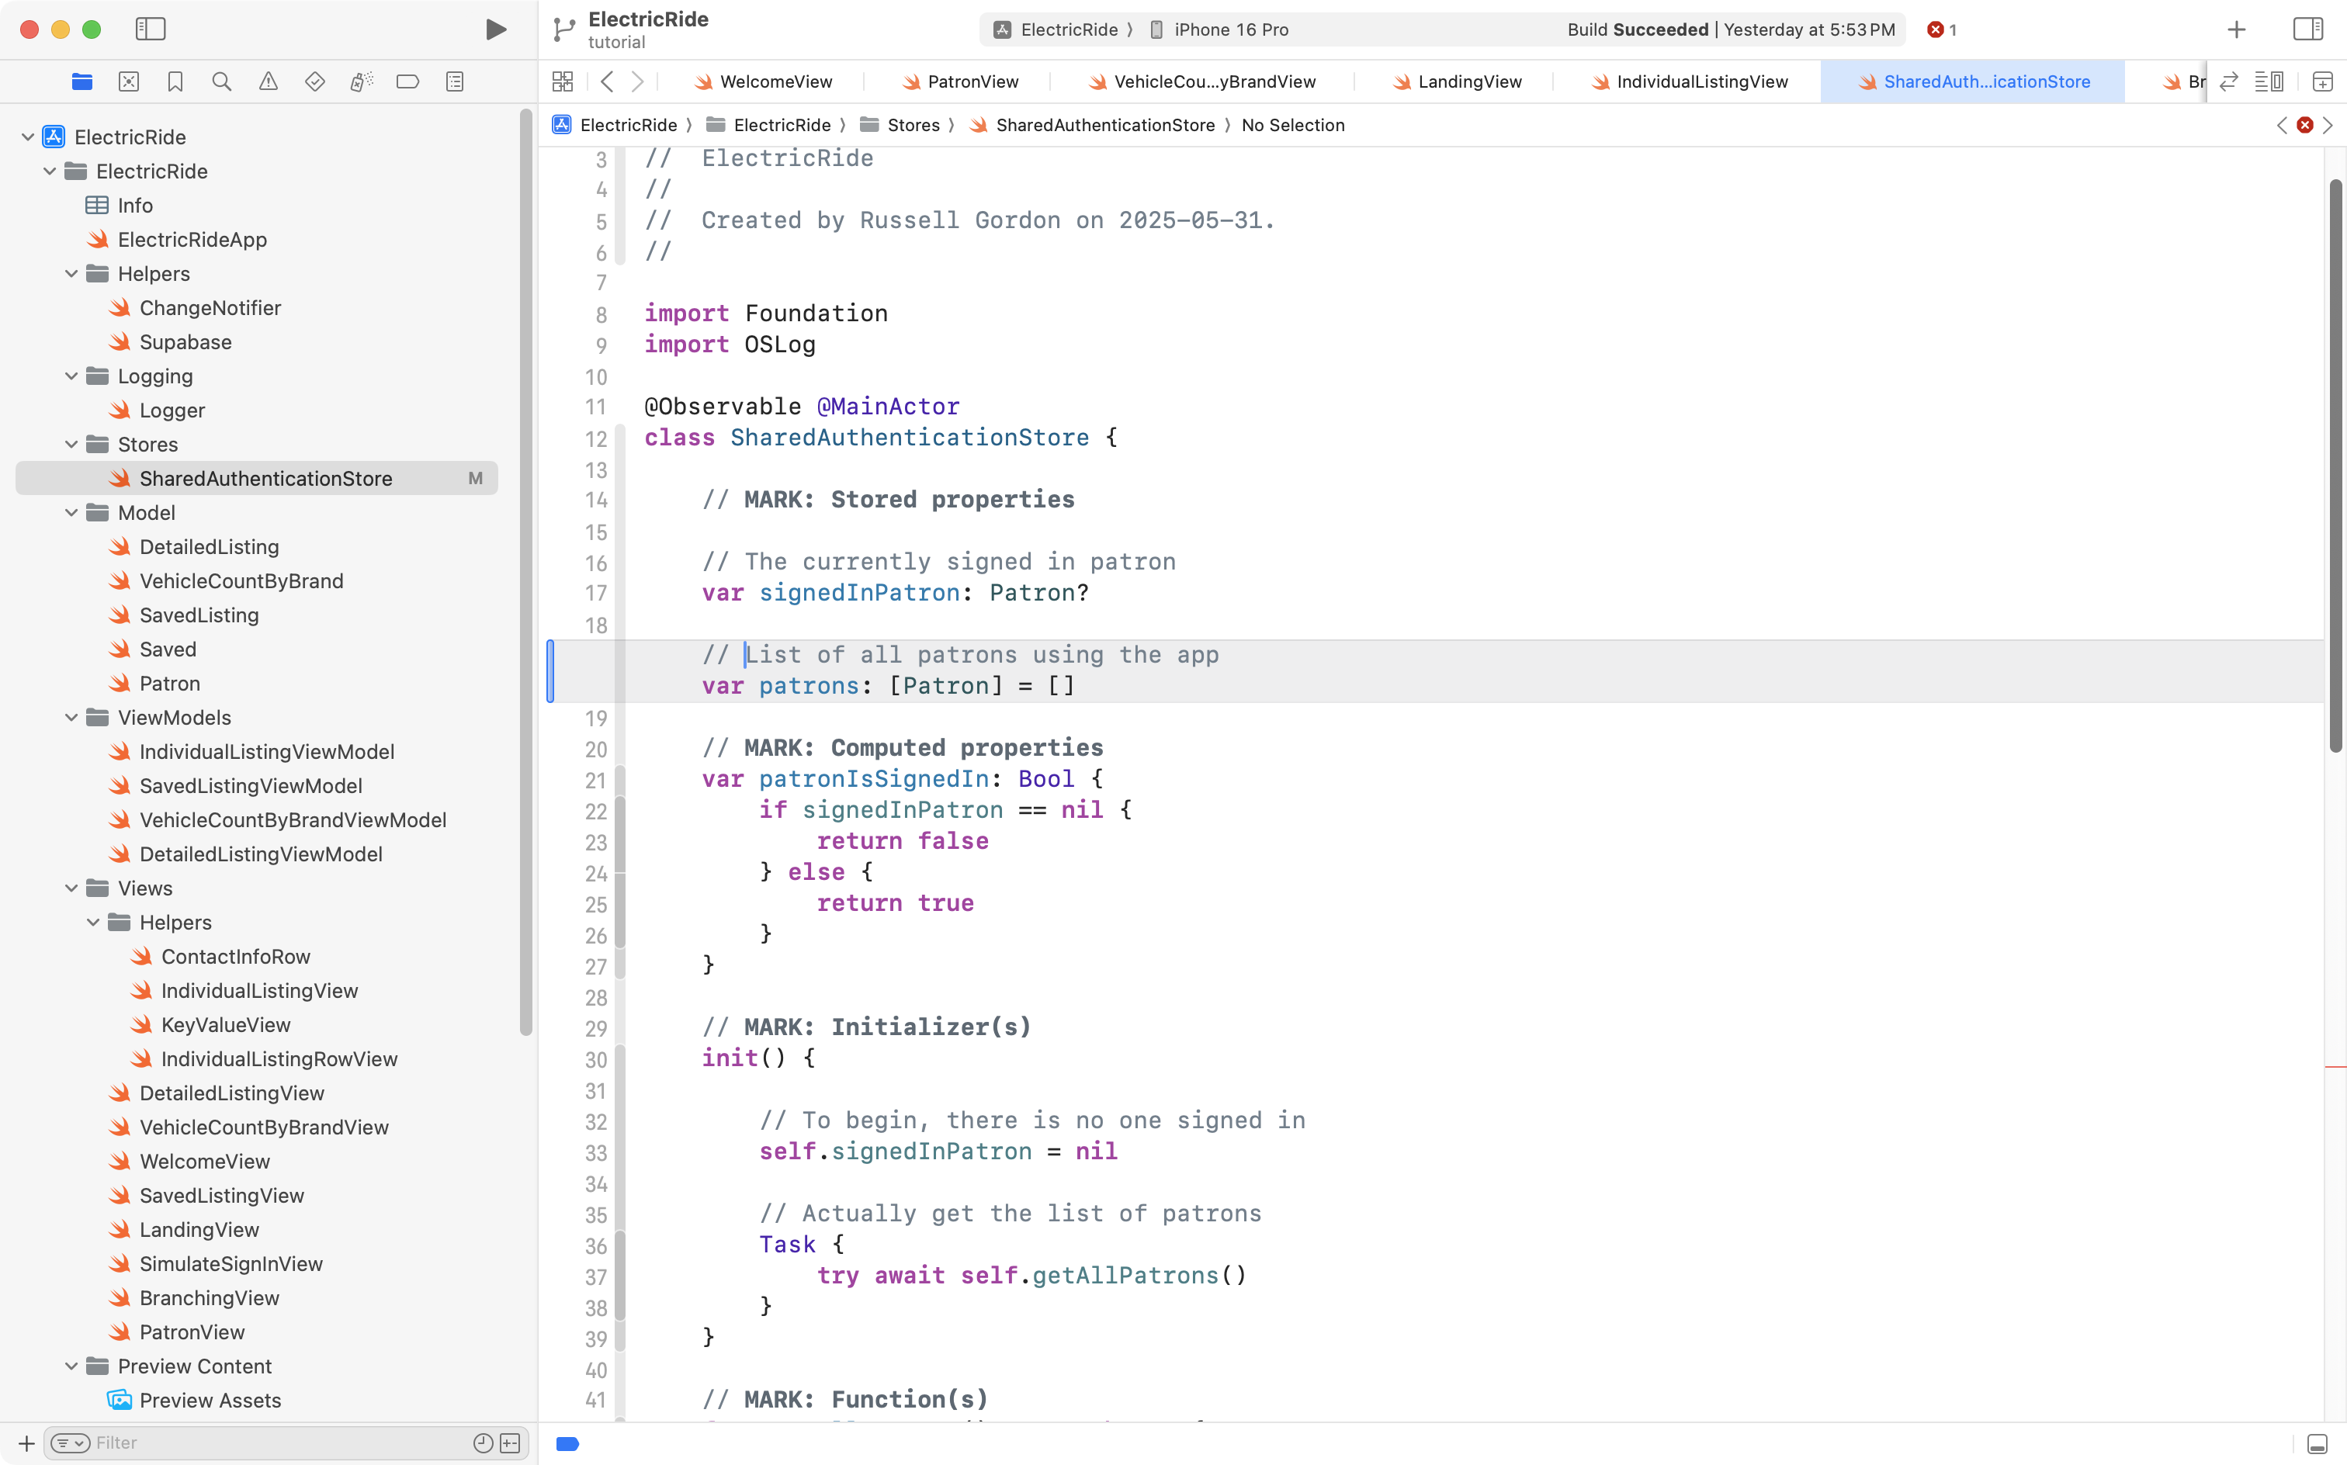The width and height of the screenshot is (2347, 1465).
Task: Run the app with the play button
Action: click(x=495, y=29)
